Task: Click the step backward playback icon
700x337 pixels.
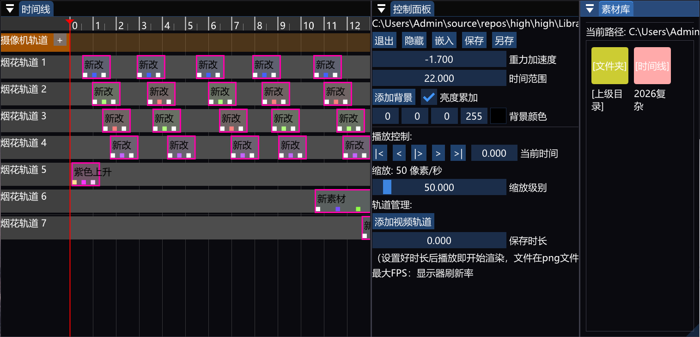Action: point(399,153)
